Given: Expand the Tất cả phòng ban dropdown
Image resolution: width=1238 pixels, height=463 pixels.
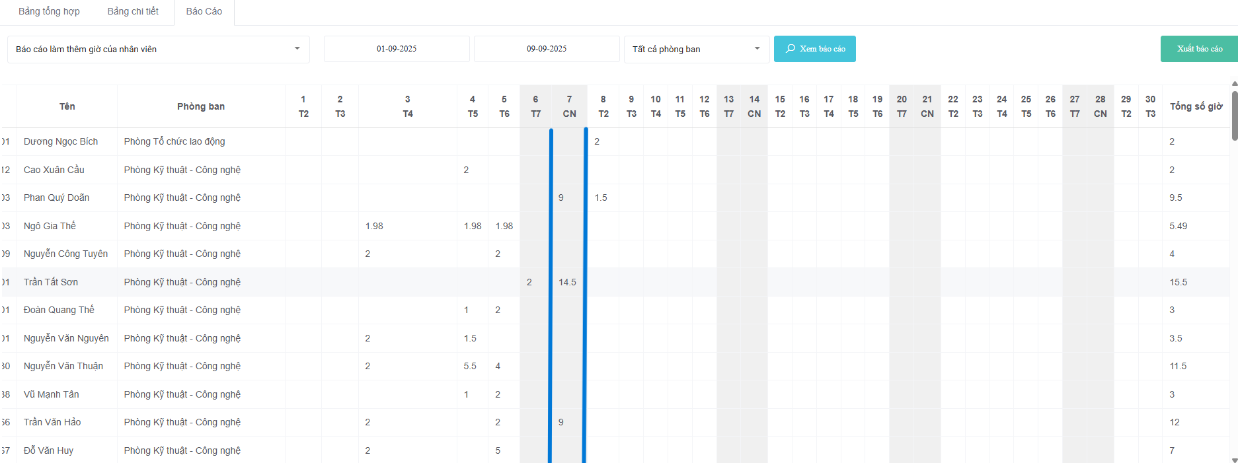Looking at the screenshot, I should pos(757,49).
